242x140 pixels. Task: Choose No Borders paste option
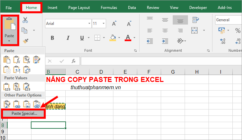[x=7, y=70]
